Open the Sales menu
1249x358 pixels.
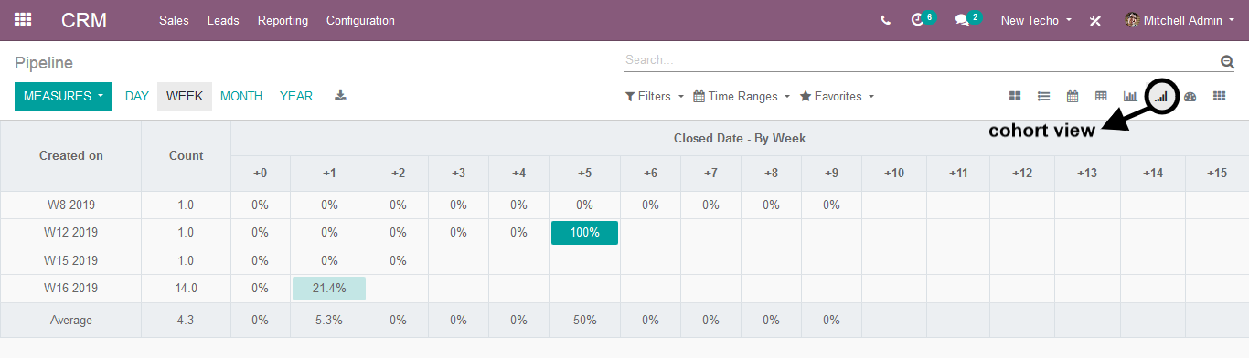click(174, 20)
